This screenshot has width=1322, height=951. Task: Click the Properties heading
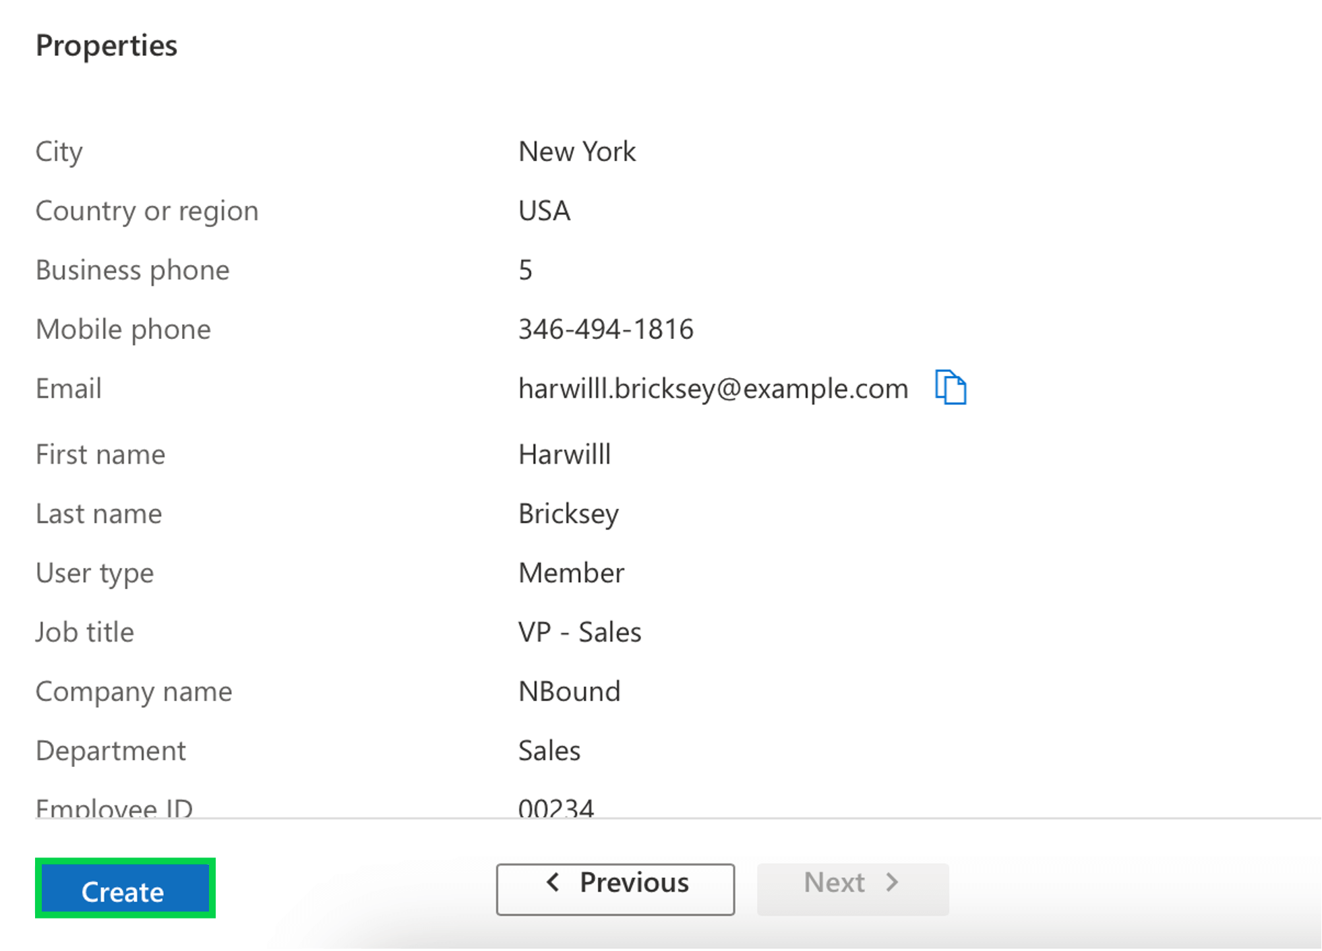(x=107, y=46)
